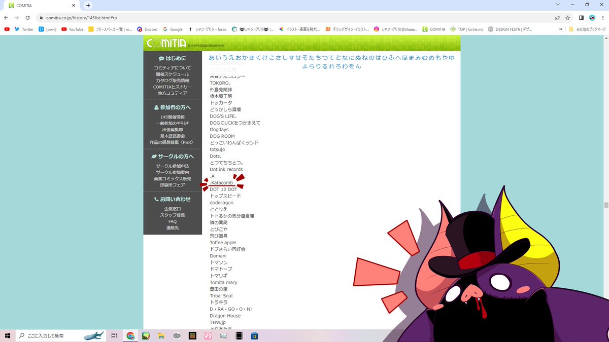Screen dimensions: 609x342
Task: Open the Chrome profile avatar
Action: [x=592, y=17]
